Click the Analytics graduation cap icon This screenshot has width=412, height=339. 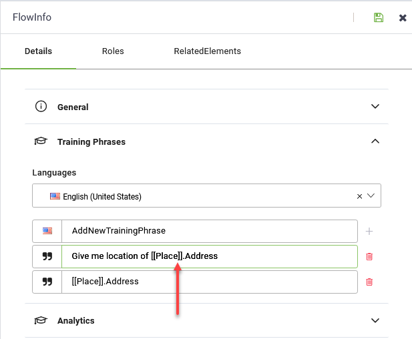41,320
